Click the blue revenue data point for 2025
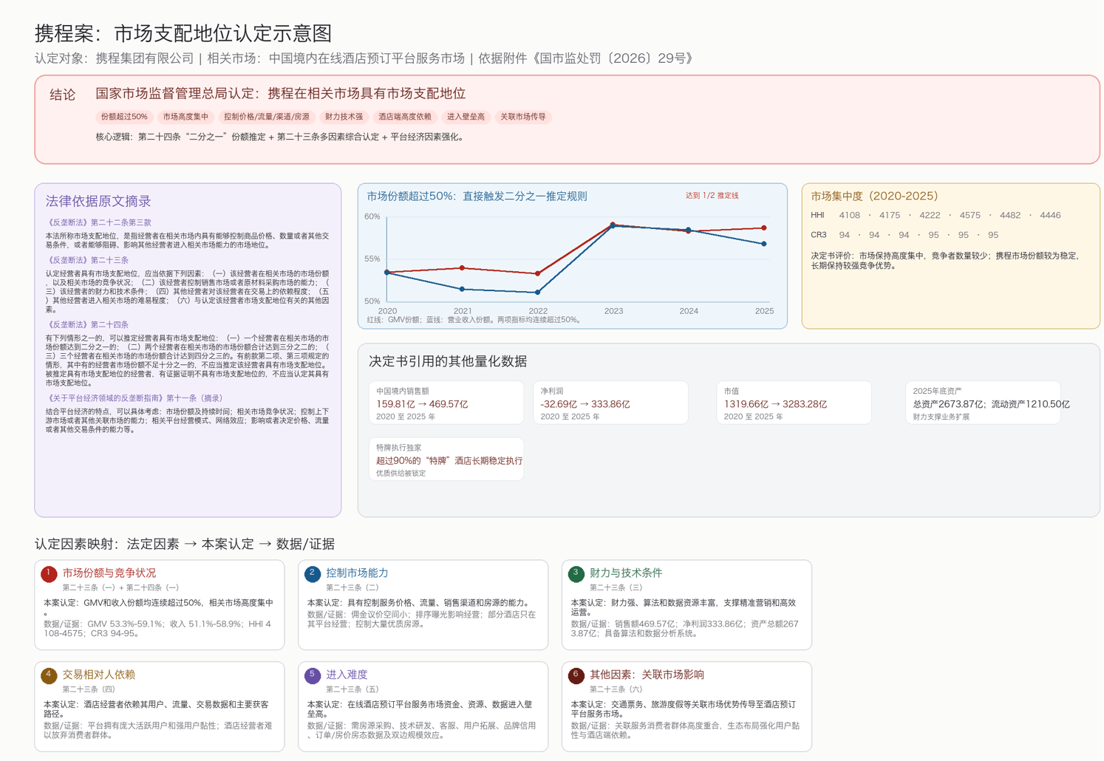The width and height of the screenshot is (1104, 761). coord(764,244)
